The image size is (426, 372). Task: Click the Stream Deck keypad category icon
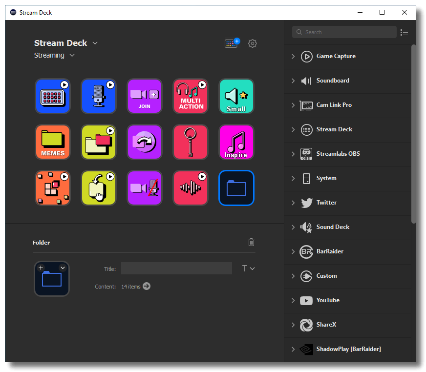click(306, 130)
